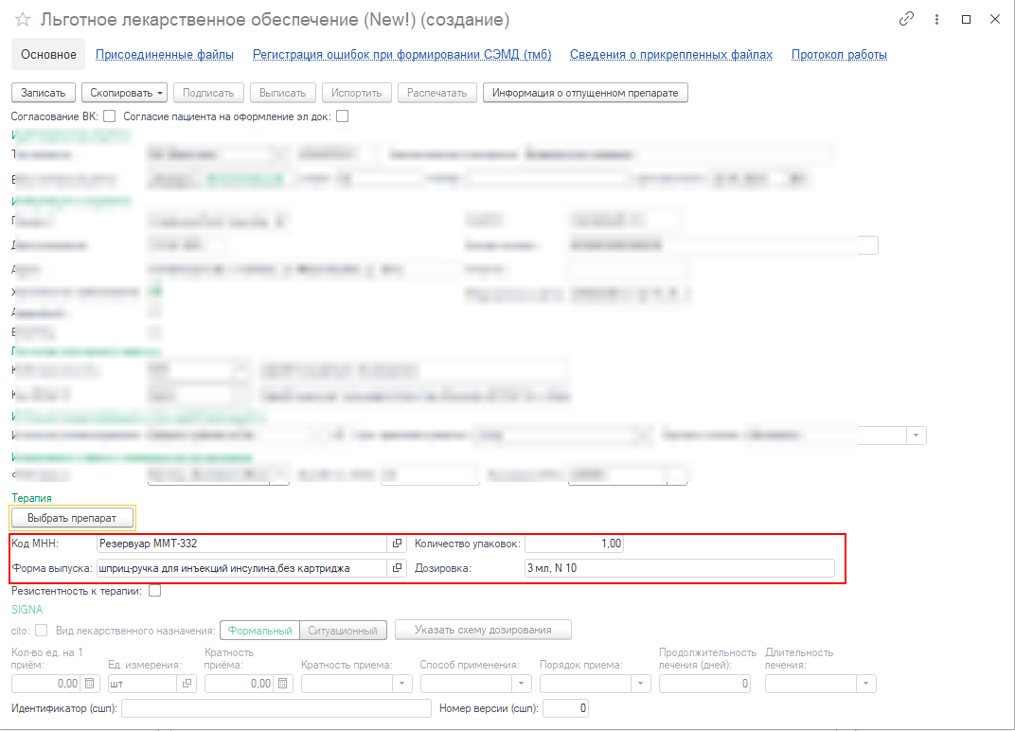Screen dimensions: 1015x731
Task: Check the Резистентность к терапии box
Action: point(155,591)
